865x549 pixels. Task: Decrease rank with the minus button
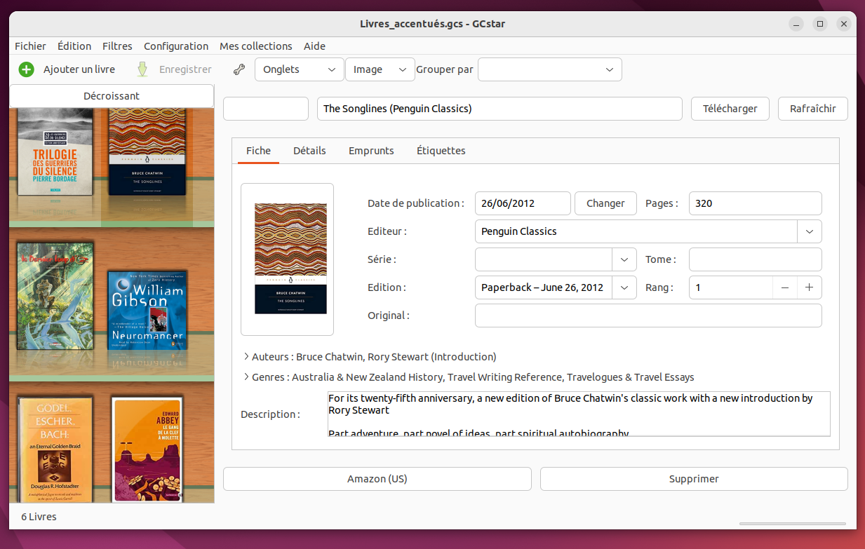[x=785, y=287]
